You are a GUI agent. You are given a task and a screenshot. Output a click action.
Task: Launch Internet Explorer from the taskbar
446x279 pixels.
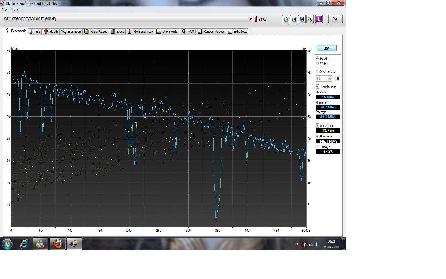(x=24, y=244)
